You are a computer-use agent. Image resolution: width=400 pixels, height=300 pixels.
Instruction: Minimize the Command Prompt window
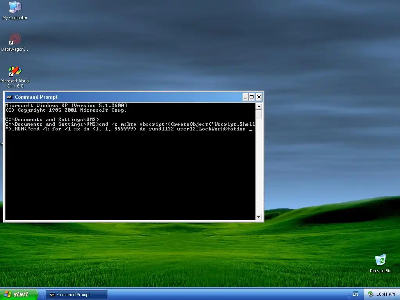tap(245, 97)
